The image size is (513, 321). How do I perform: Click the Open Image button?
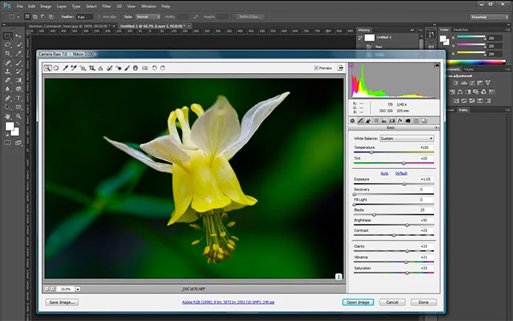coord(358,302)
